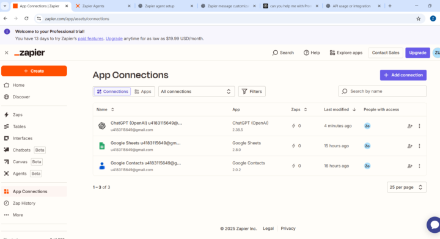Select App Connections in sidebar
This screenshot has height=239, width=440.
[34, 191]
